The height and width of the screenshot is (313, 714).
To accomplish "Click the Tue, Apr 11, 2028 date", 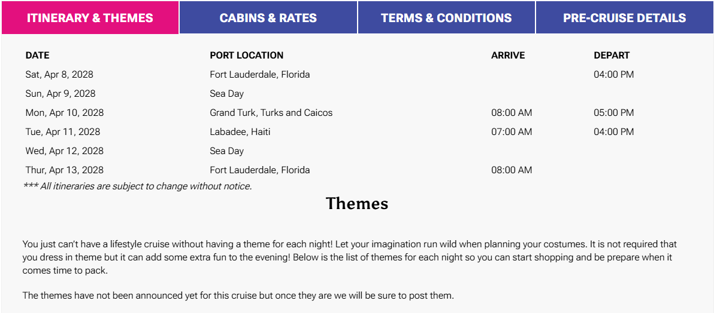I will [62, 132].
